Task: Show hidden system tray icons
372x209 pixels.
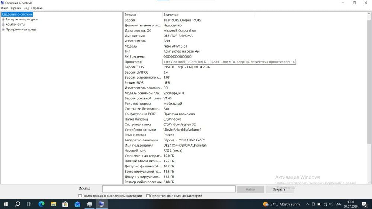Action: [308, 204]
